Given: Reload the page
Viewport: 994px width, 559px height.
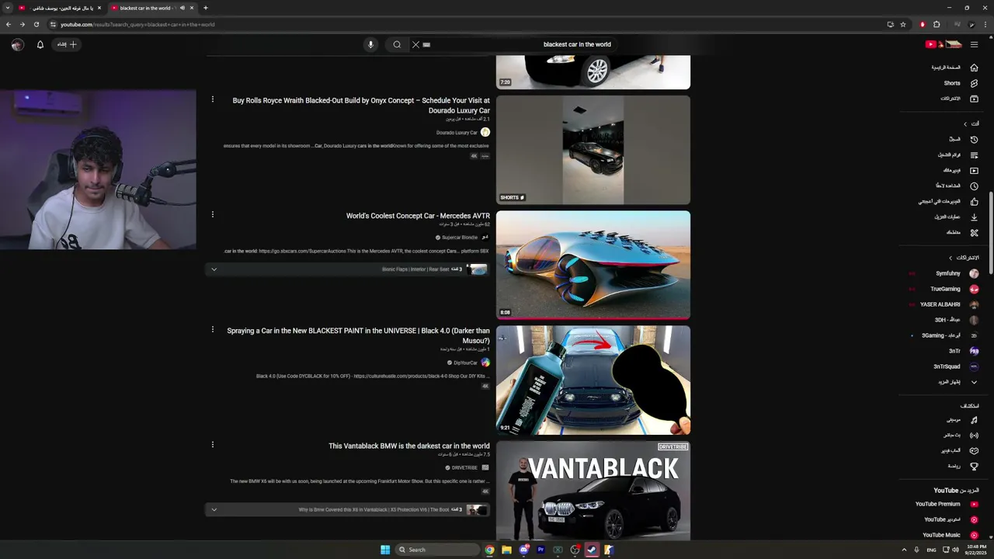Looking at the screenshot, I should (36, 24).
